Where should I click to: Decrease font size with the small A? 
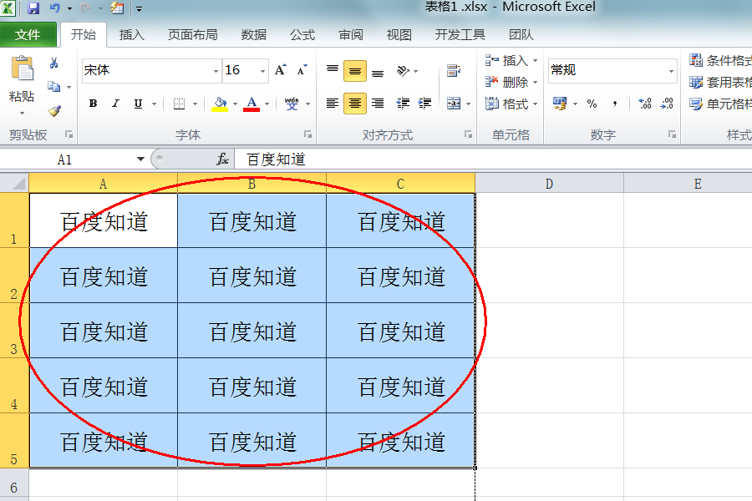click(302, 70)
